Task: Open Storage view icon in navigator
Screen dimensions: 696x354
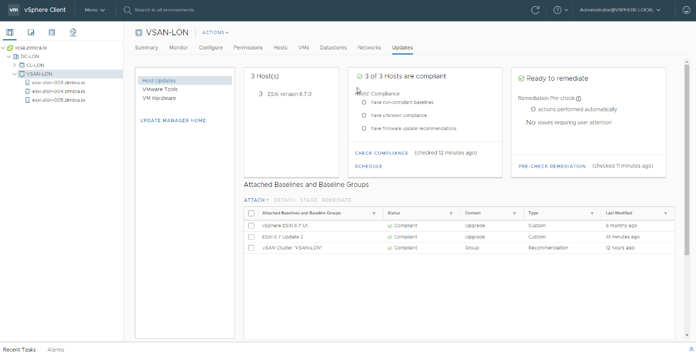Action: (x=52, y=32)
